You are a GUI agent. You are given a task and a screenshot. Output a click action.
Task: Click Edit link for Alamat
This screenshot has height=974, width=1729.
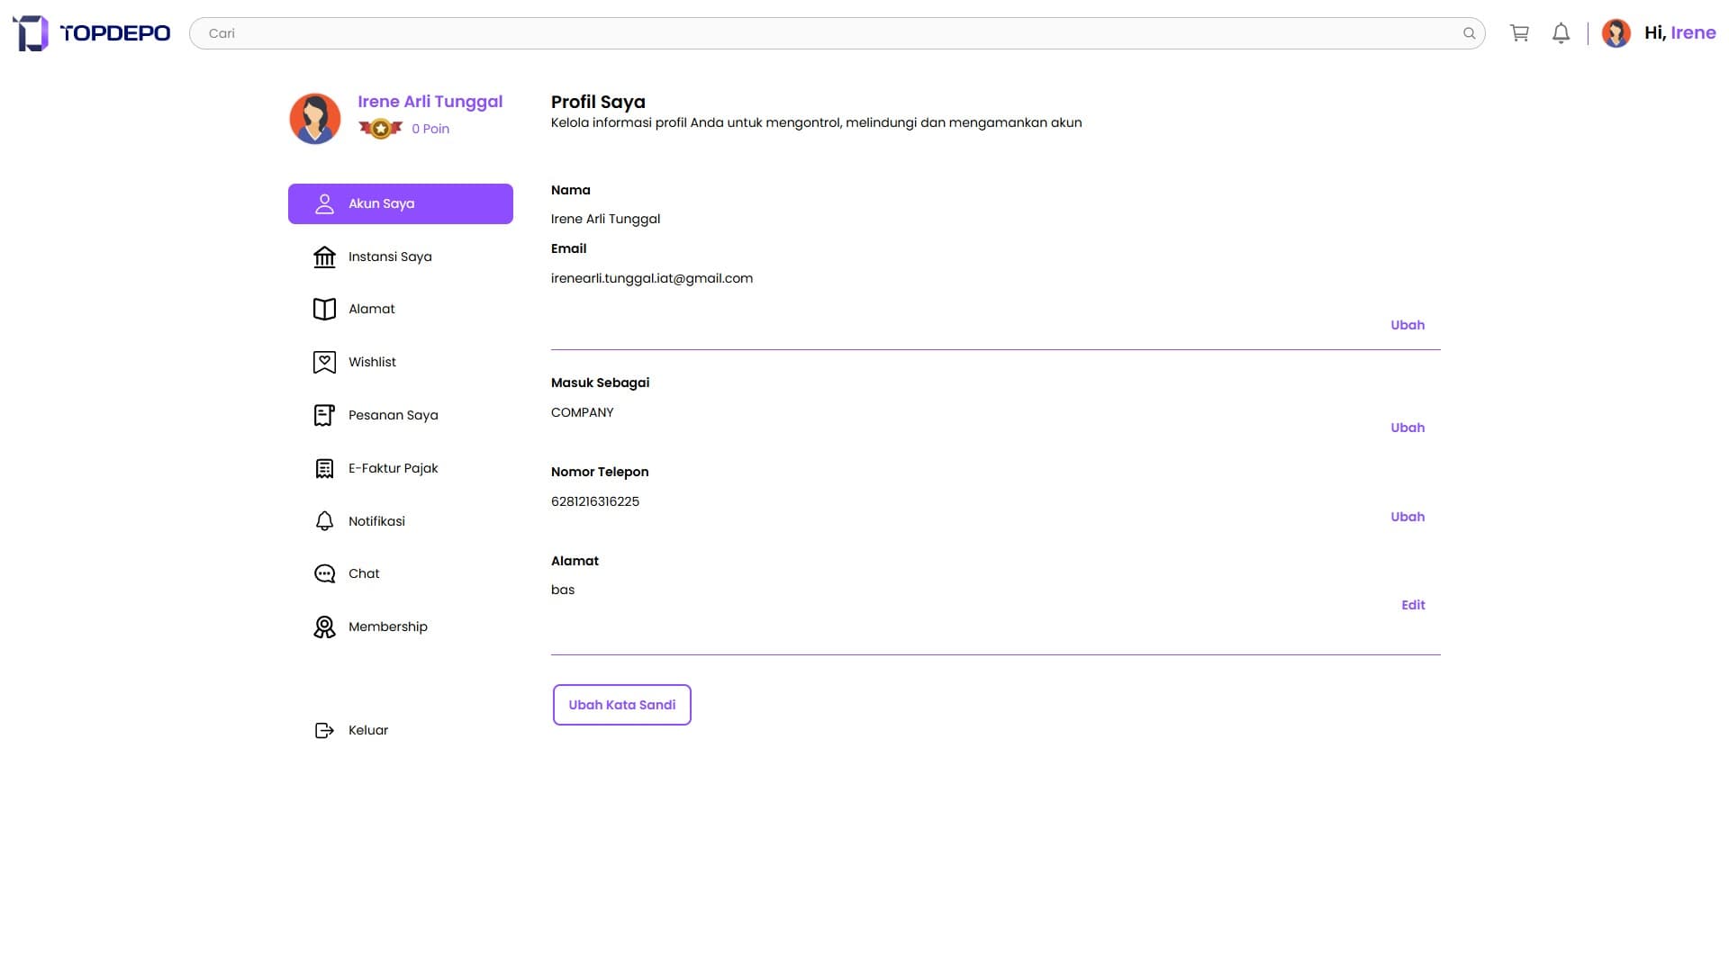pyautogui.click(x=1412, y=605)
